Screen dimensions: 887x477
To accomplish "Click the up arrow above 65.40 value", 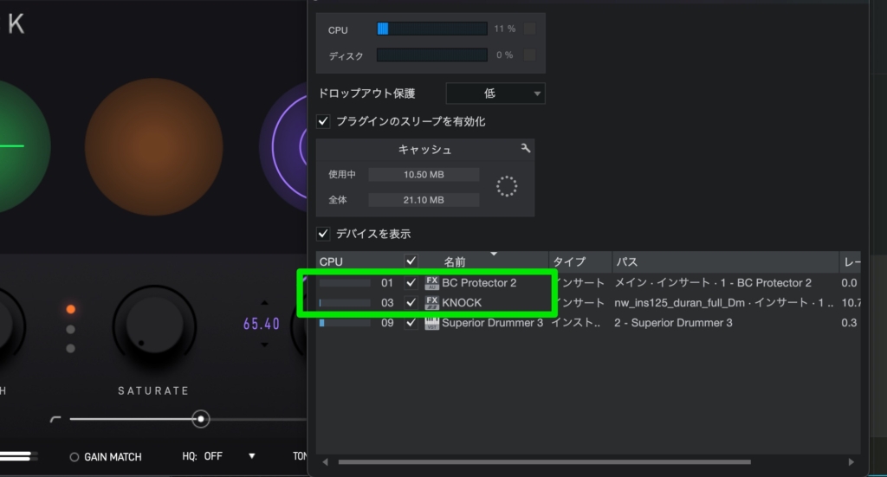I will 265,304.
